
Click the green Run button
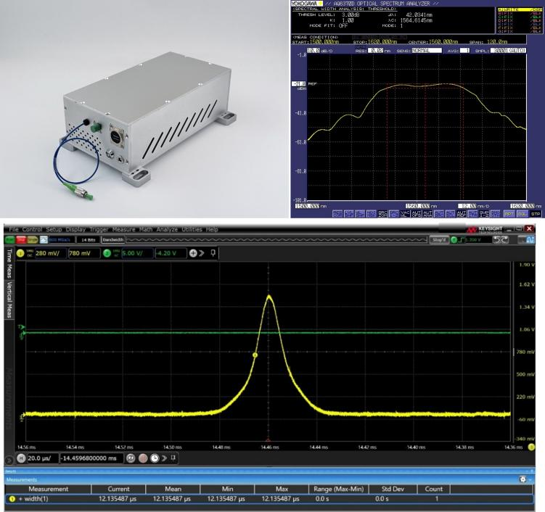tap(9, 239)
